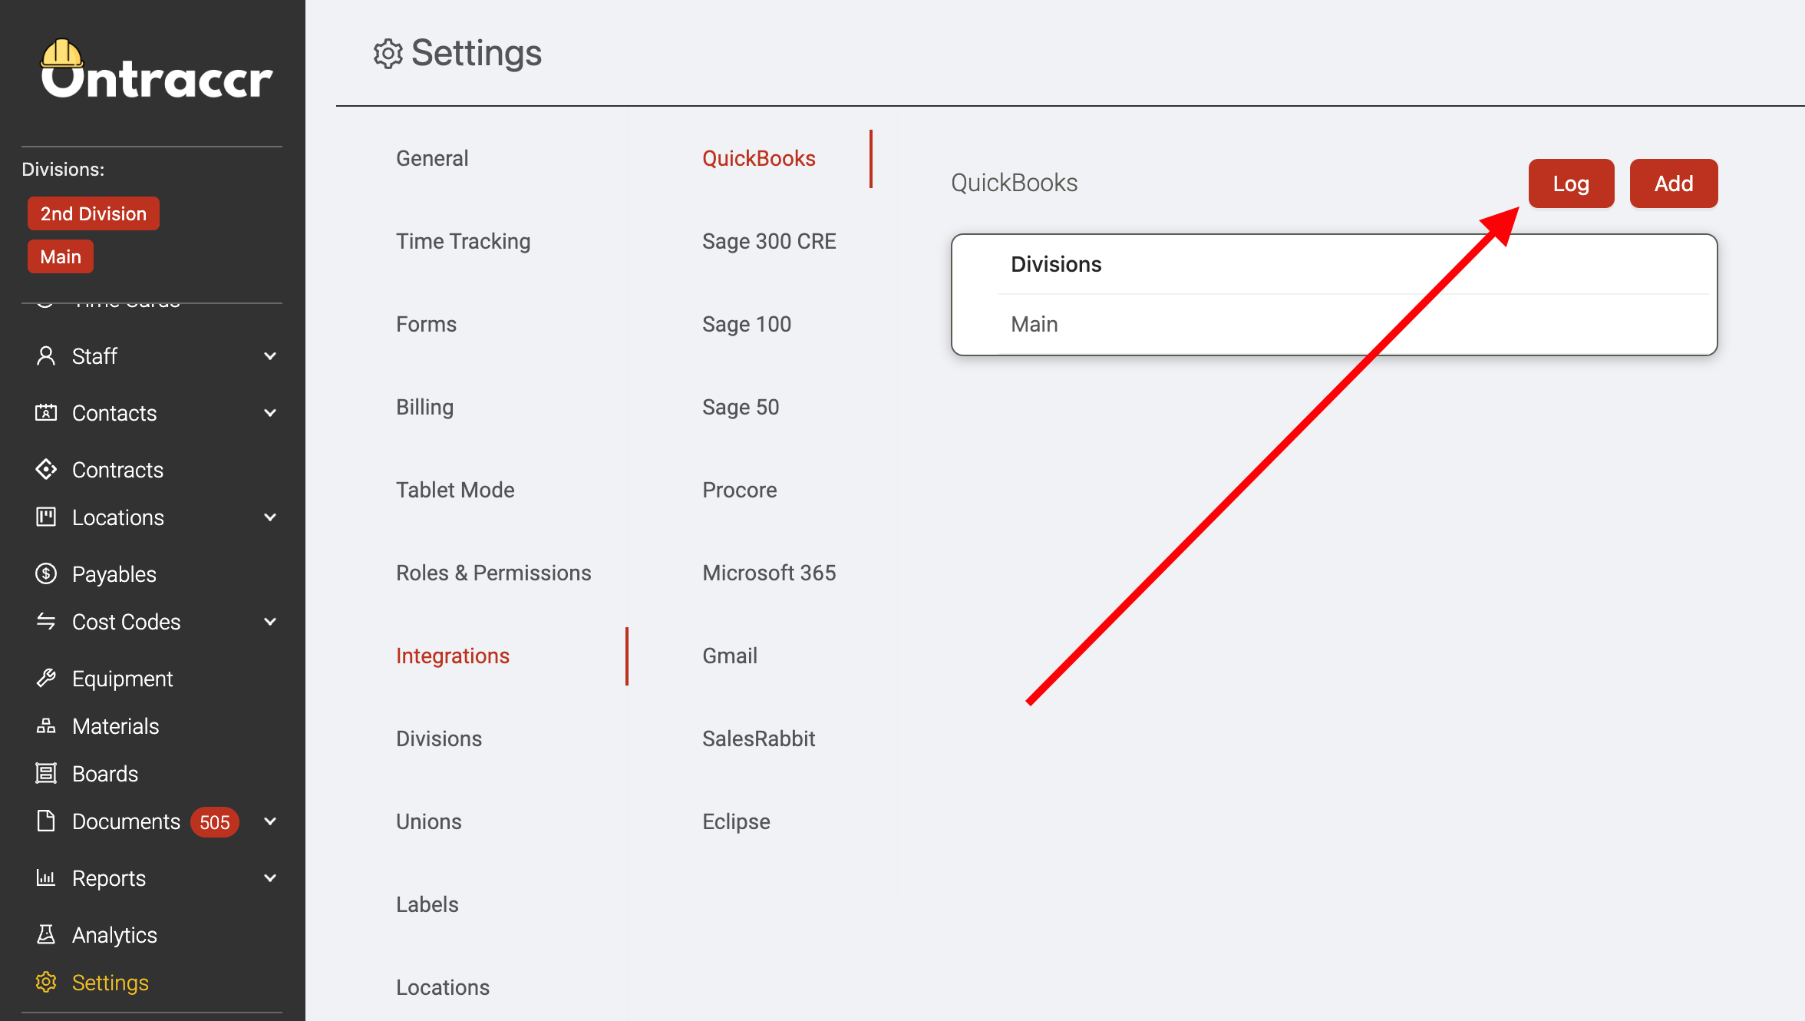Go to Boards in sidebar
This screenshot has width=1805, height=1021.
click(x=105, y=773)
